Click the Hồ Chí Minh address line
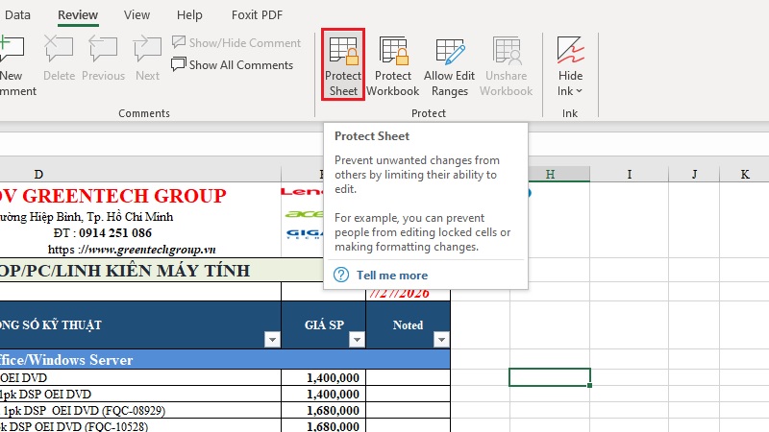The width and height of the screenshot is (769, 432). click(87, 217)
